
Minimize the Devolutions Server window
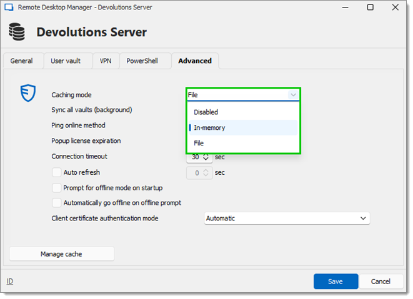click(346, 7)
